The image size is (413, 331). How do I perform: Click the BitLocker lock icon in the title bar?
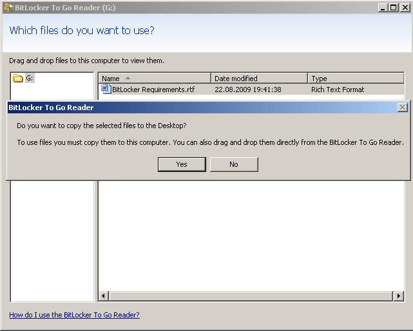(8, 8)
